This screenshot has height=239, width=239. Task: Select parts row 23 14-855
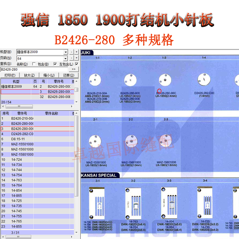point(37,227)
